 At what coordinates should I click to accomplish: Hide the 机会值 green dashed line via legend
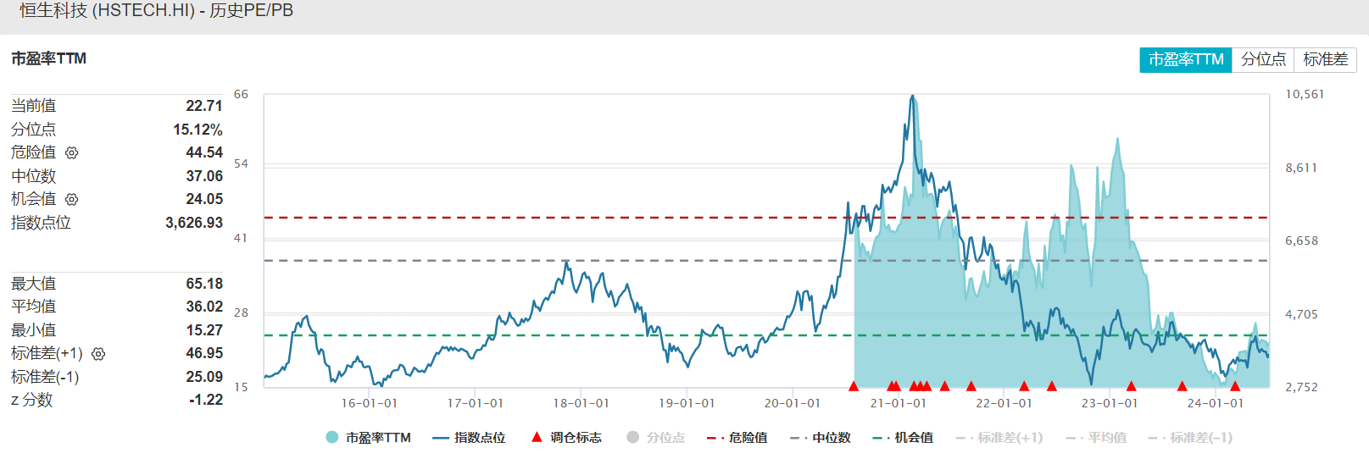pyautogui.click(x=903, y=438)
